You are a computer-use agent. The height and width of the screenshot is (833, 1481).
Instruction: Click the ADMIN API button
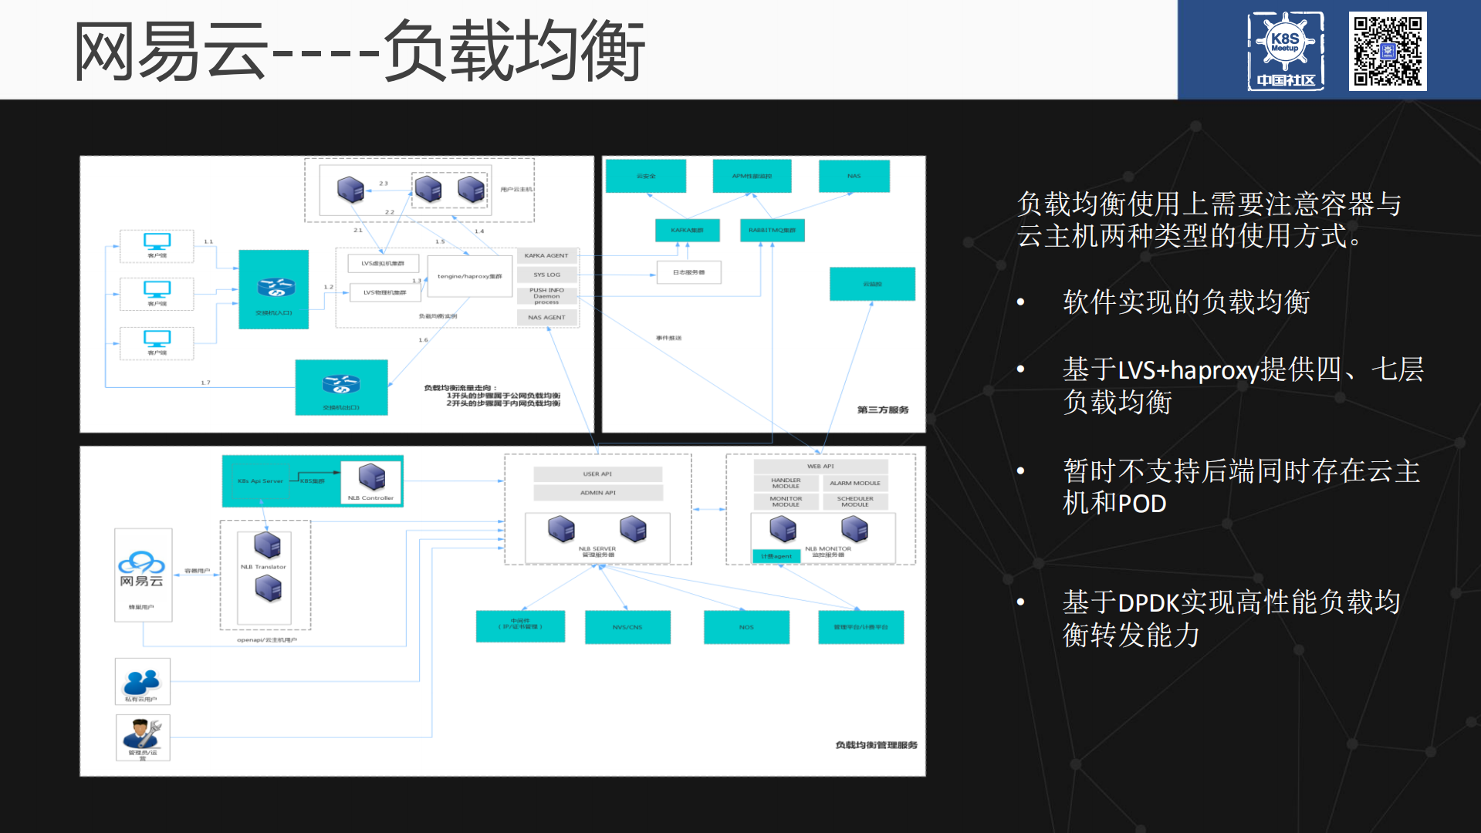tap(597, 492)
